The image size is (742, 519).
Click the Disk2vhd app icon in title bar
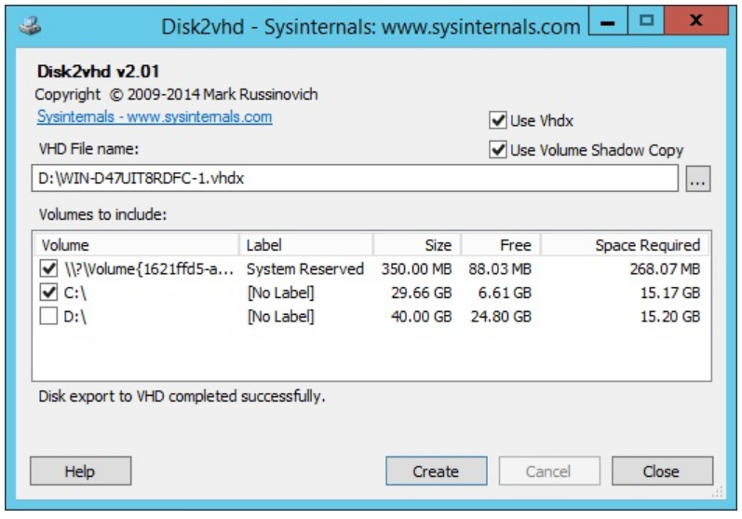pos(30,27)
